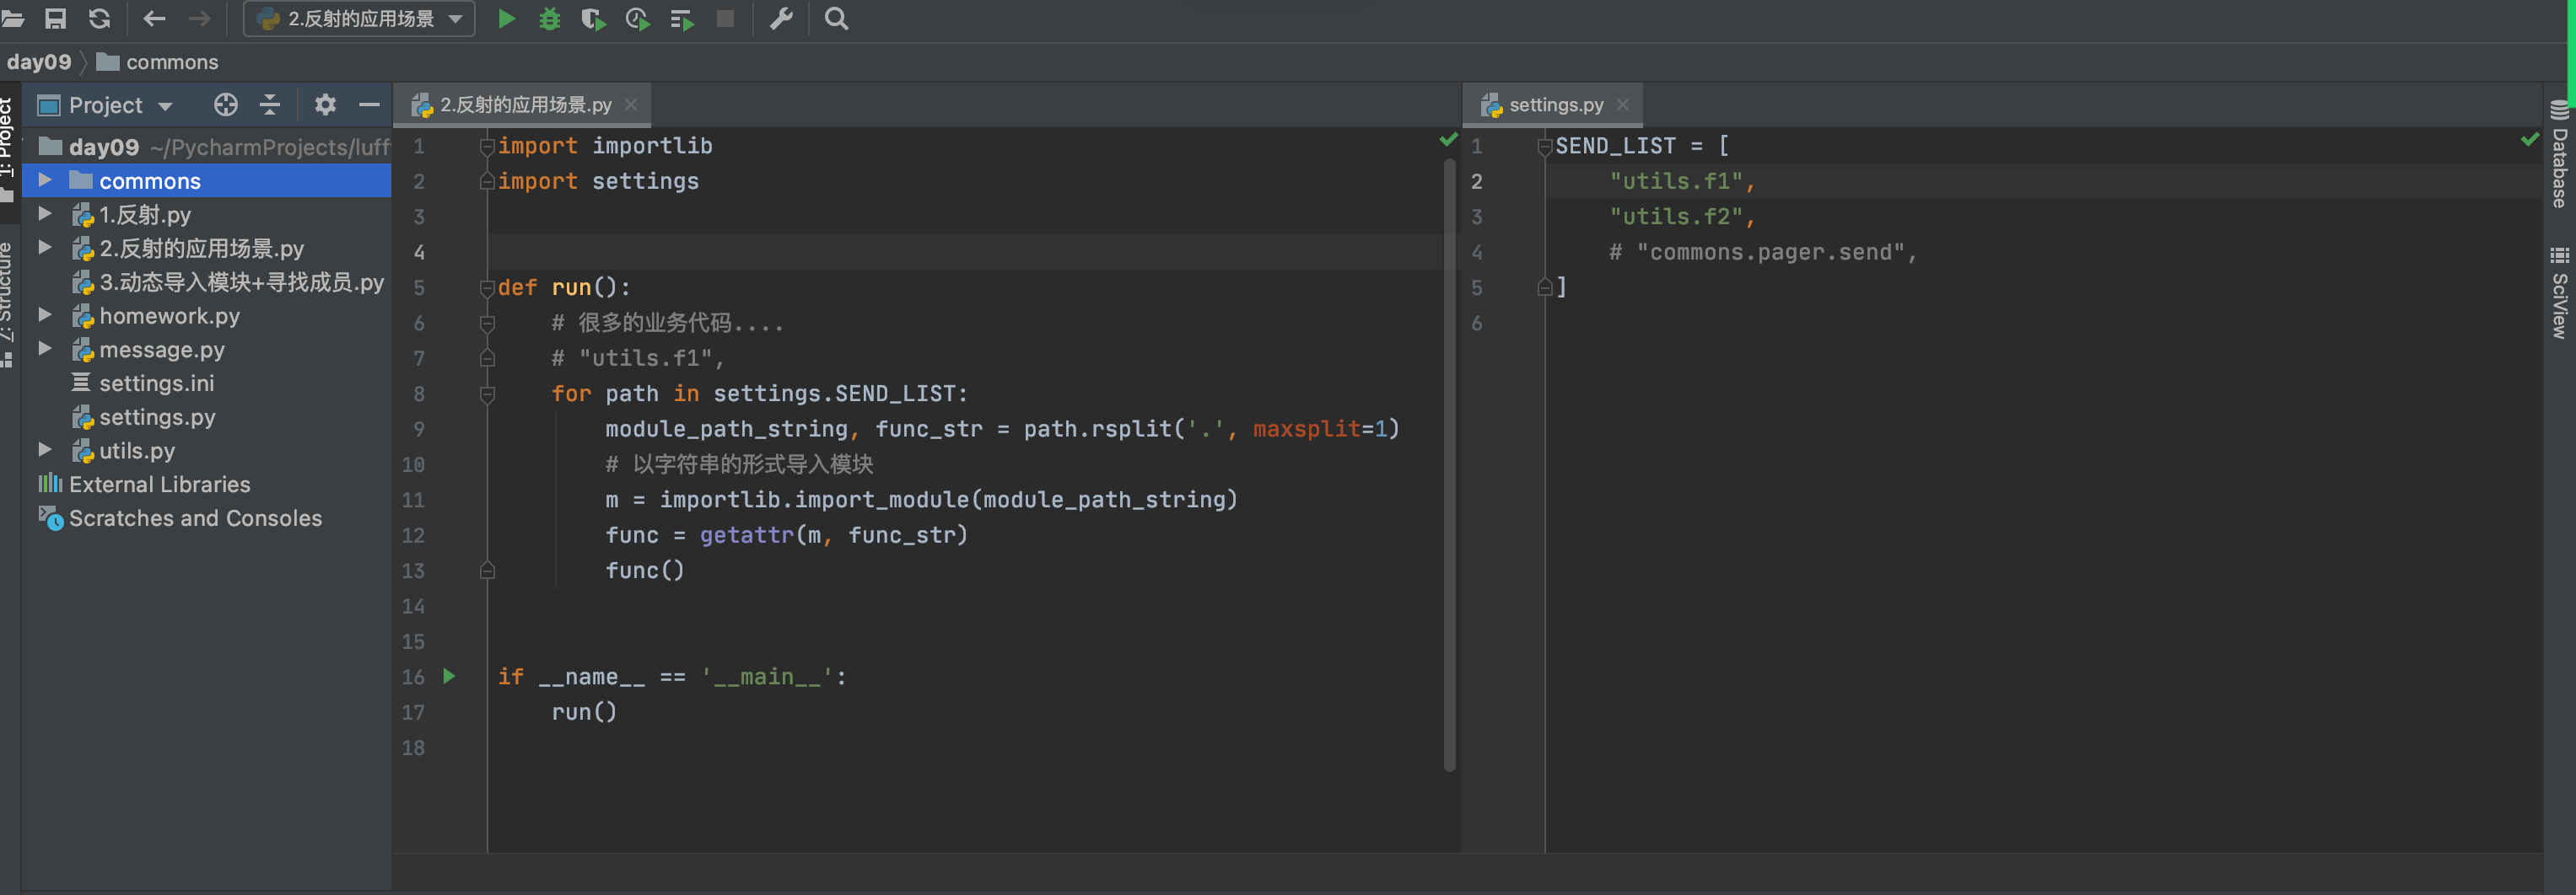Click the run gutter arrow at line 16
2576x895 pixels.
coord(449,676)
